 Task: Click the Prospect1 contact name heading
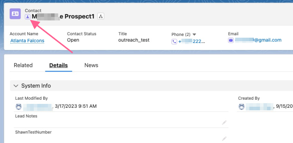[63, 17]
